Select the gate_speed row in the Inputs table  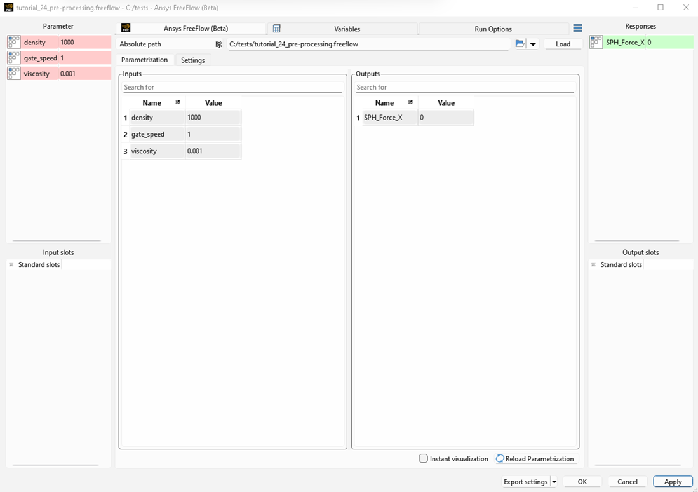click(x=182, y=134)
